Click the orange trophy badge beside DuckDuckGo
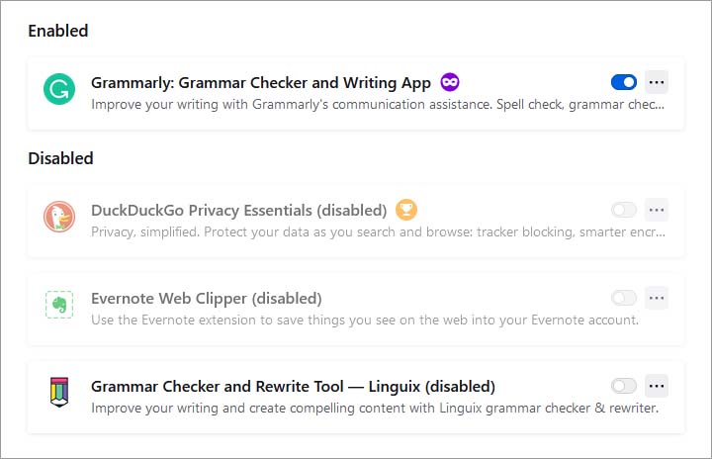 (405, 210)
